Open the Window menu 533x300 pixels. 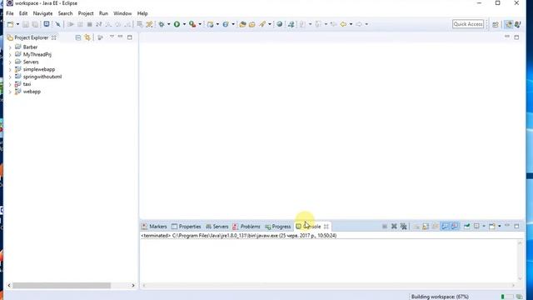coord(122,13)
